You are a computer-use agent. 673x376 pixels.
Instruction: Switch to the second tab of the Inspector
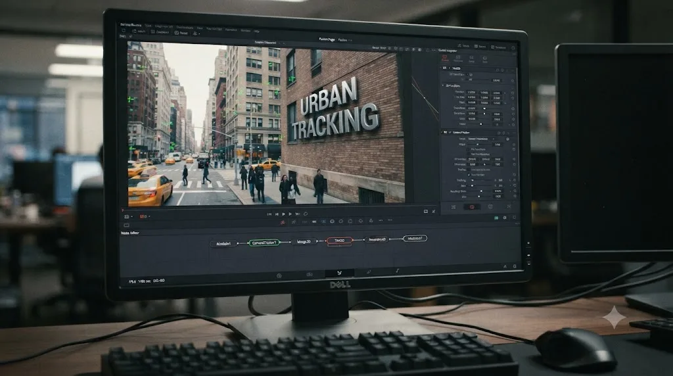pos(458,59)
